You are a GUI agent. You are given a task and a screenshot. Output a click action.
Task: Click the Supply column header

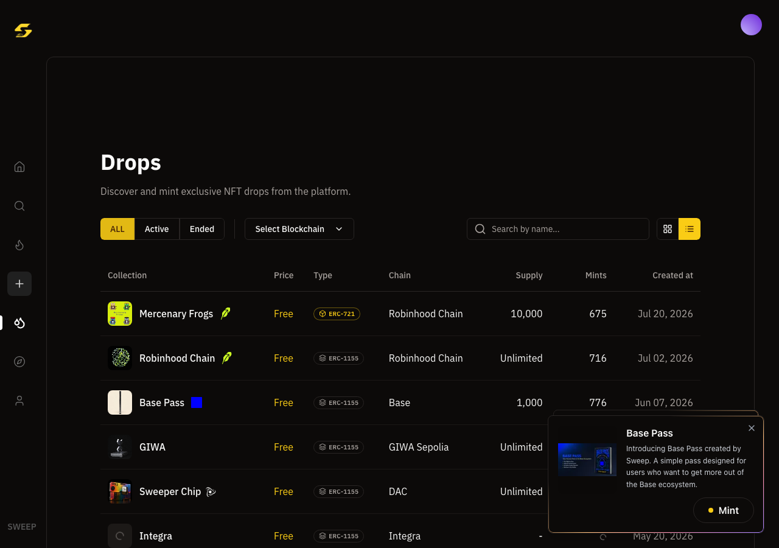tap(529, 275)
